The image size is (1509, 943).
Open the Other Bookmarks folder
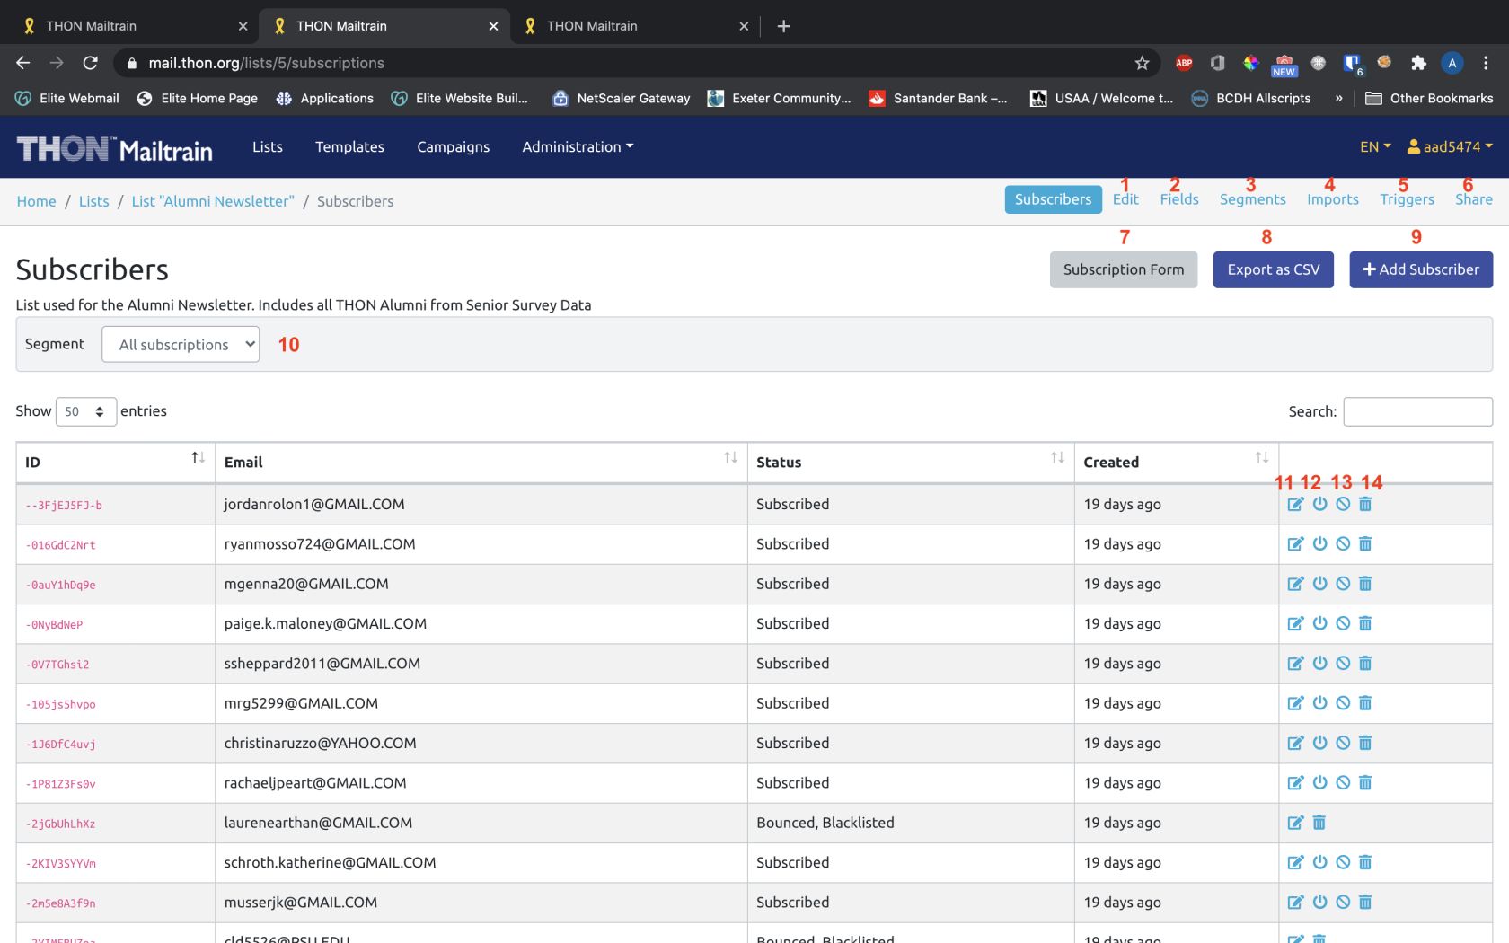1429,98
